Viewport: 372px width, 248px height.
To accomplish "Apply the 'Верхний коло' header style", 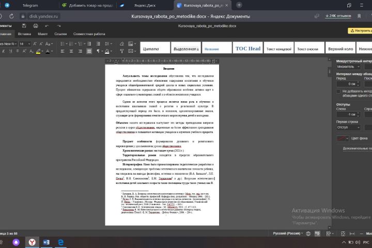I will tap(340, 48).
